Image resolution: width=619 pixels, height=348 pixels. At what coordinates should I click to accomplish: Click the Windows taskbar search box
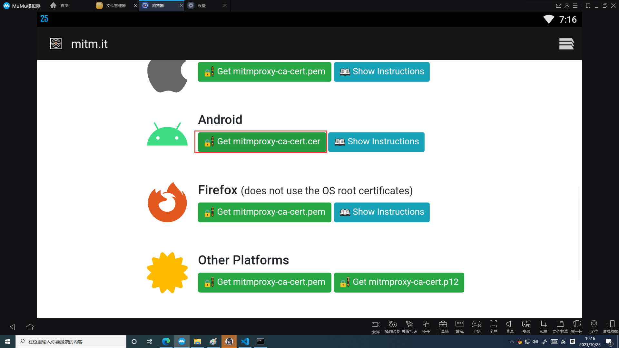pyautogui.click(x=71, y=342)
